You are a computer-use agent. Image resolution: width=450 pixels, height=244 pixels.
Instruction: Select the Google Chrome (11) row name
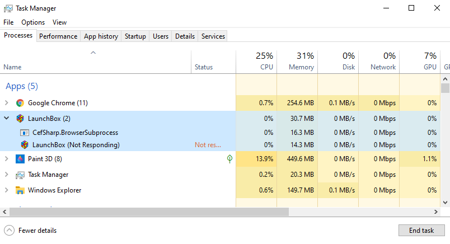click(x=58, y=103)
